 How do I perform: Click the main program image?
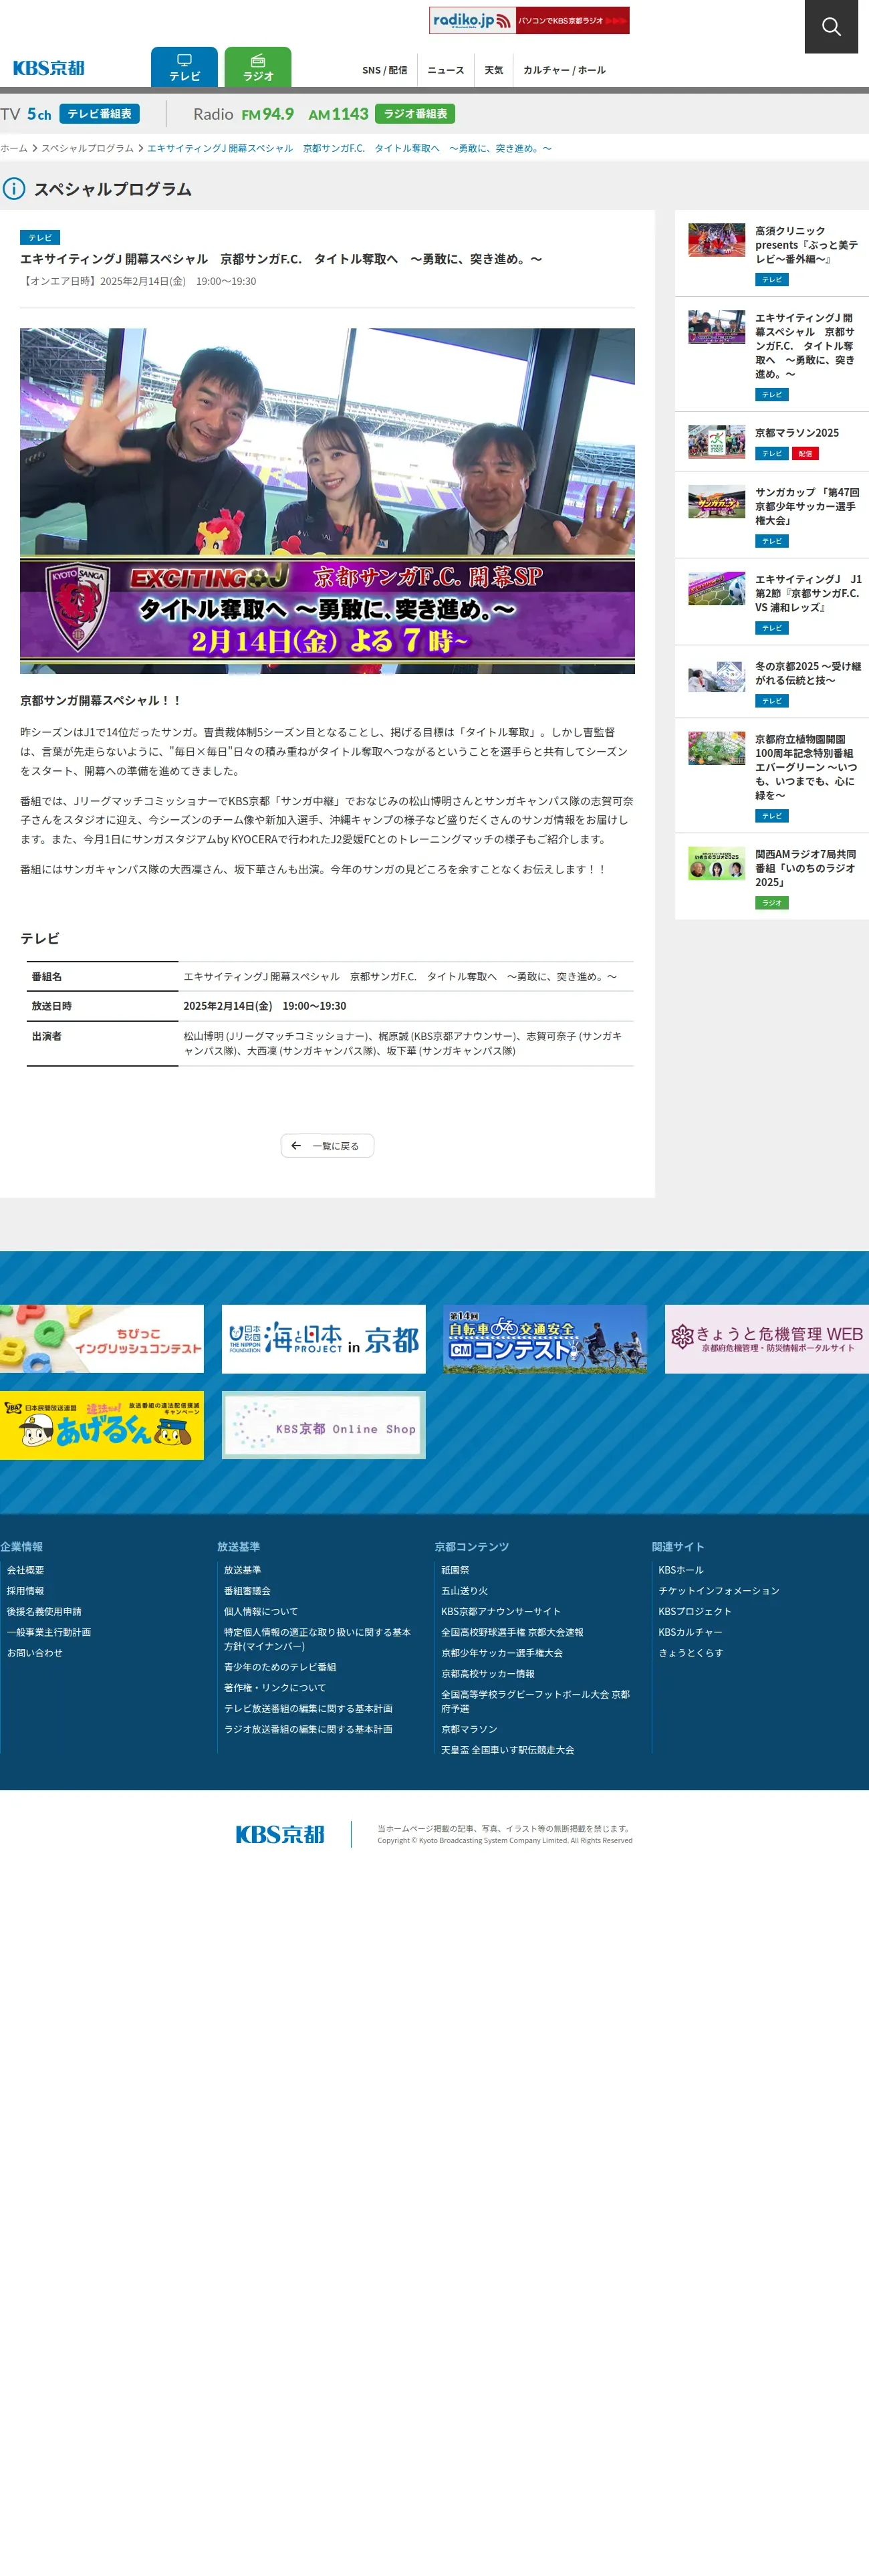tap(327, 501)
